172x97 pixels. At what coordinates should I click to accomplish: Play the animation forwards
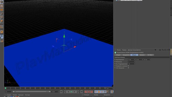(71, 92)
